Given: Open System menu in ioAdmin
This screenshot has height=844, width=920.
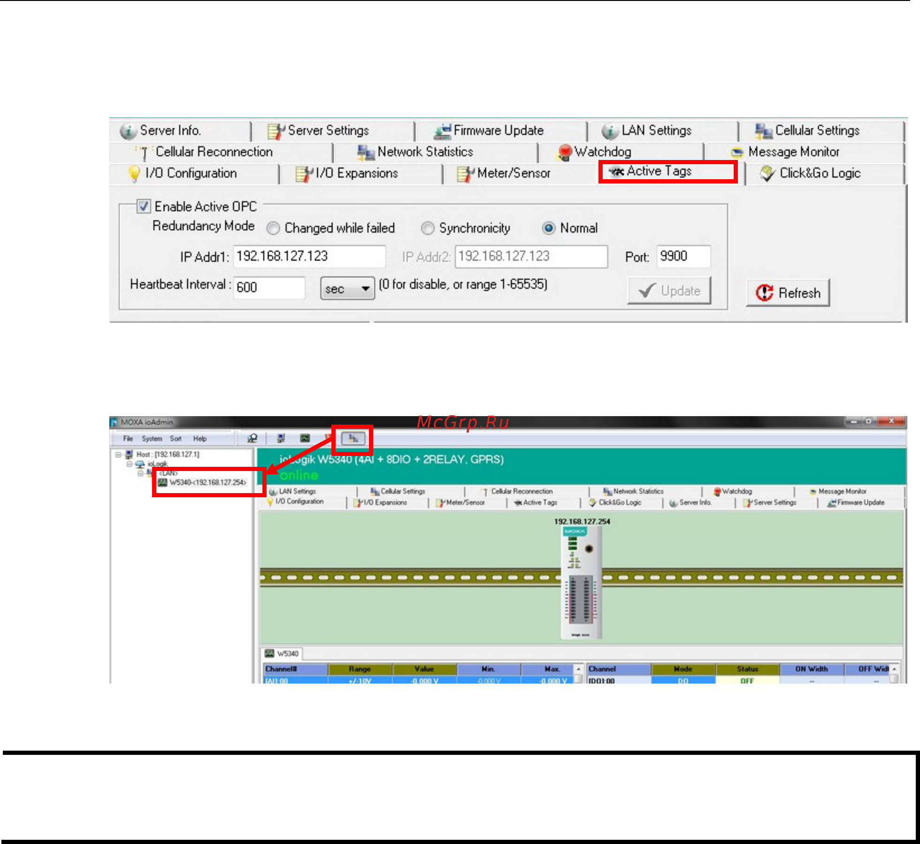Looking at the screenshot, I should [152, 439].
